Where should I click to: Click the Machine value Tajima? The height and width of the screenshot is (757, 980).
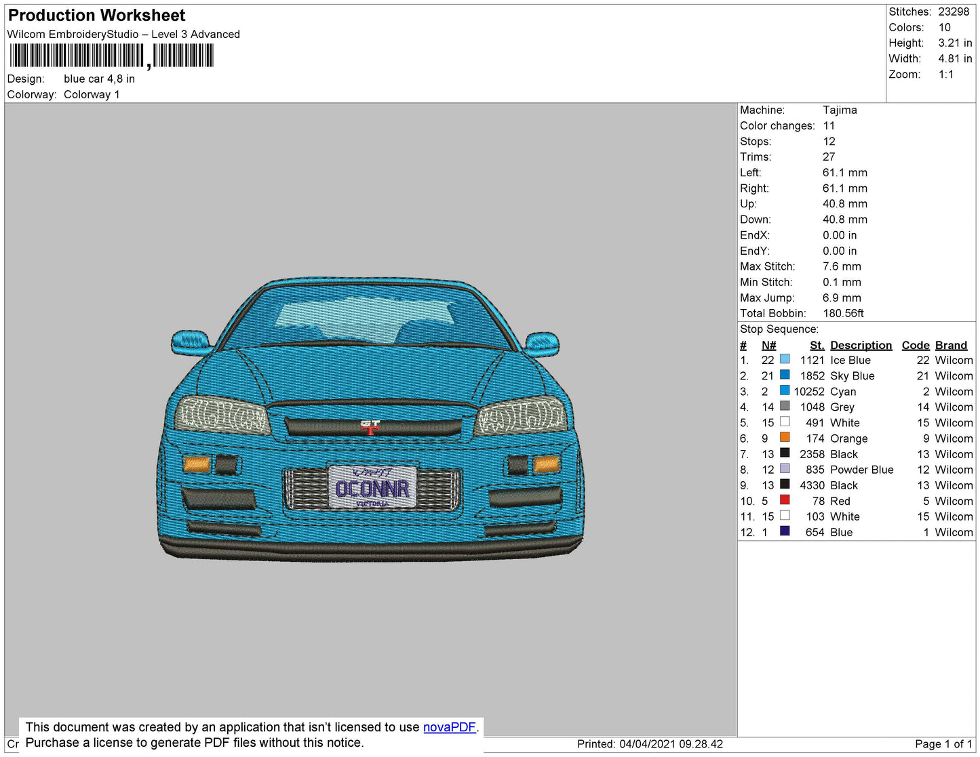(x=840, y=110)
